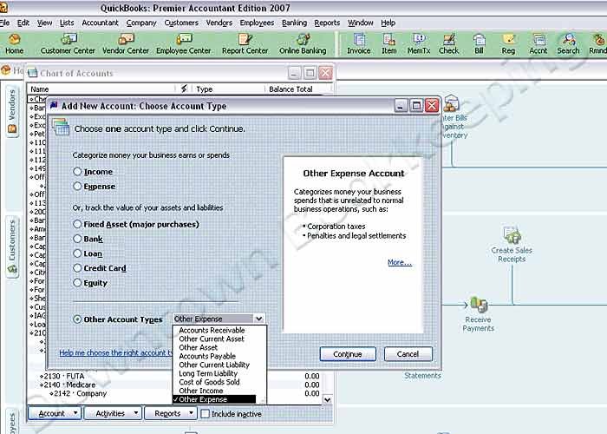Open the Vendors side tab
This screenshot has height=434, width=607.
click(x=12, y=111)
